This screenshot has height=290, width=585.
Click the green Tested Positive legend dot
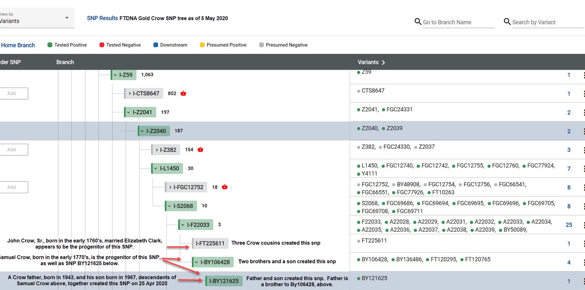coord(50,45)
